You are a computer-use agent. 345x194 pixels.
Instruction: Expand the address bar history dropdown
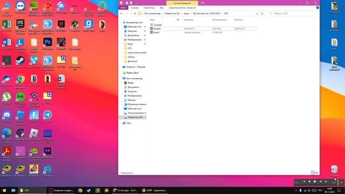click(x=257, y=13)
